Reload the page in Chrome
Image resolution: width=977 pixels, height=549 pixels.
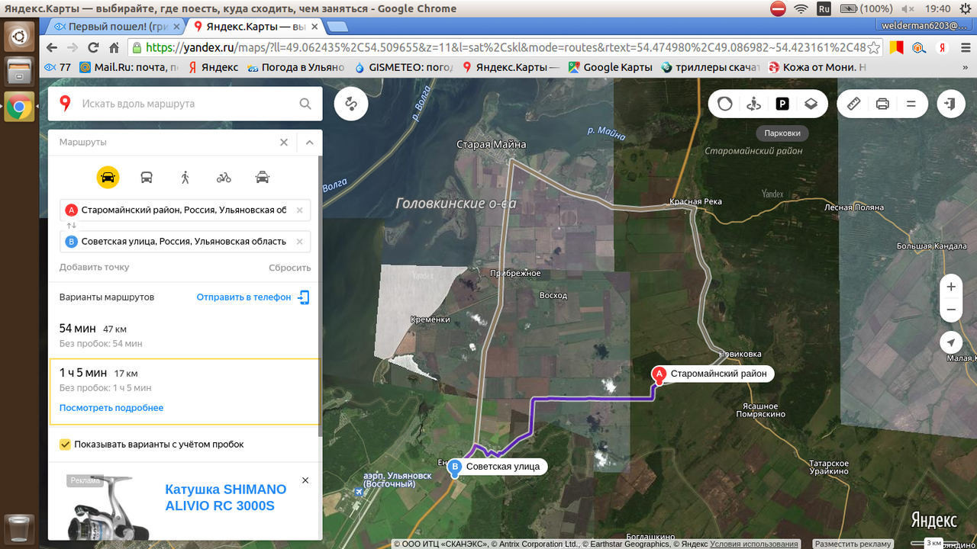pos(92,47)
